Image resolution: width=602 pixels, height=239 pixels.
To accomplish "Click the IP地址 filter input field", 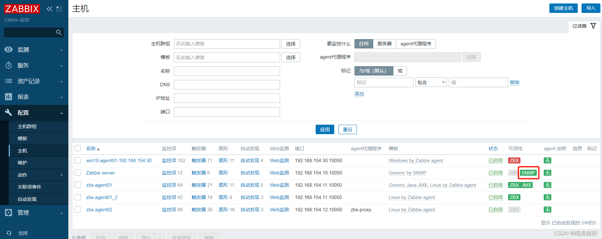I will tap(227, 98).
